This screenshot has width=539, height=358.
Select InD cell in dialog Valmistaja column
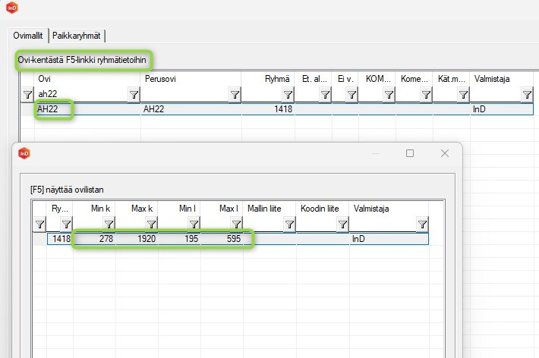pos(389,239)
